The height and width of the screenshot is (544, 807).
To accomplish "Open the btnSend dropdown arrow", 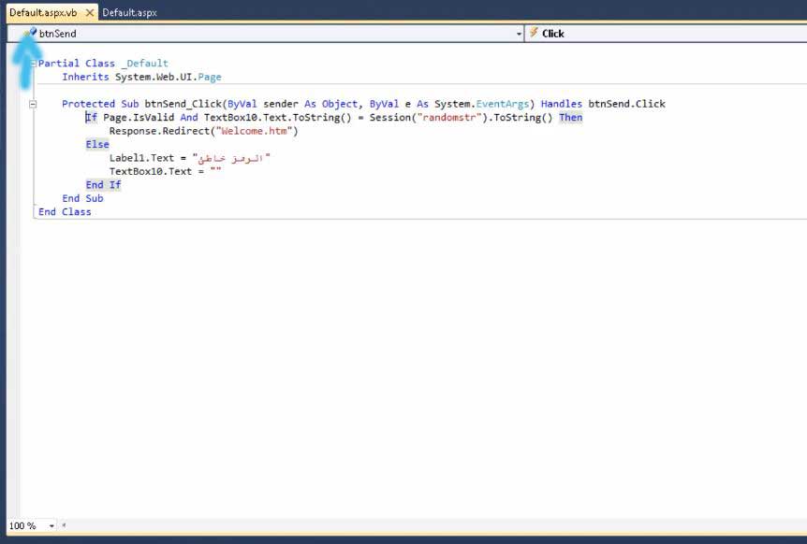I will pos(520,34).
